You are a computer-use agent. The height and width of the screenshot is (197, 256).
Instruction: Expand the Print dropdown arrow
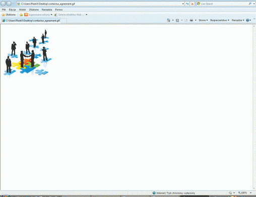coord(196,20)
